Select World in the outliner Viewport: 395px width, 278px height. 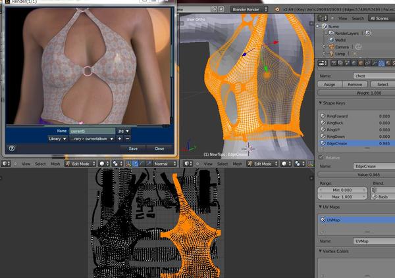click(340, 40)
